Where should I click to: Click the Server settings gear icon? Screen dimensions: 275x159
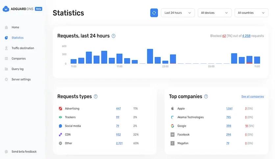pos(6,79)
